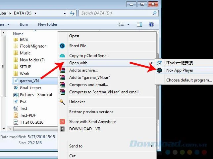Click the Search DATA (D:) field

click(x=119, y=13)
